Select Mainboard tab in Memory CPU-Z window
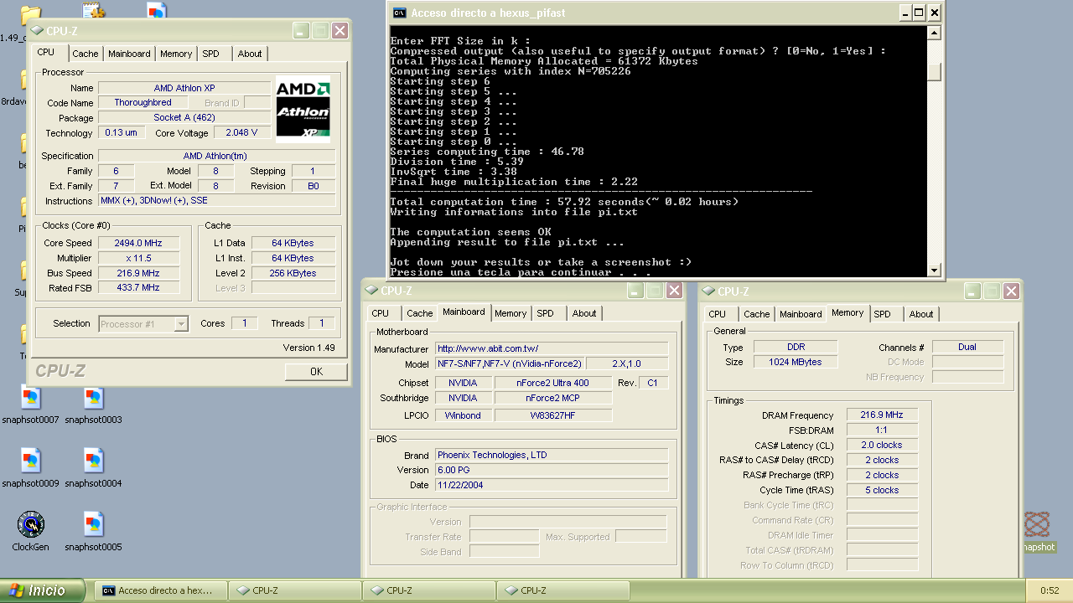This screenshot has width=1073, height=603. (x=801, y=314)
